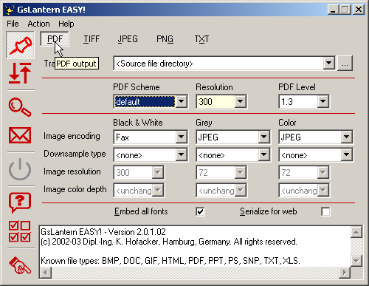The width and height of the screenshot is (369, 286).
Task: Open the PDF Level 1.3 dropdown
Action: coord(323,101)
